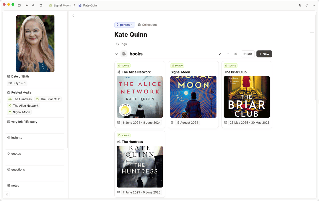Screen dimensions: 319x201
Task: Open the person type dropdown
Action: (125, 25)
